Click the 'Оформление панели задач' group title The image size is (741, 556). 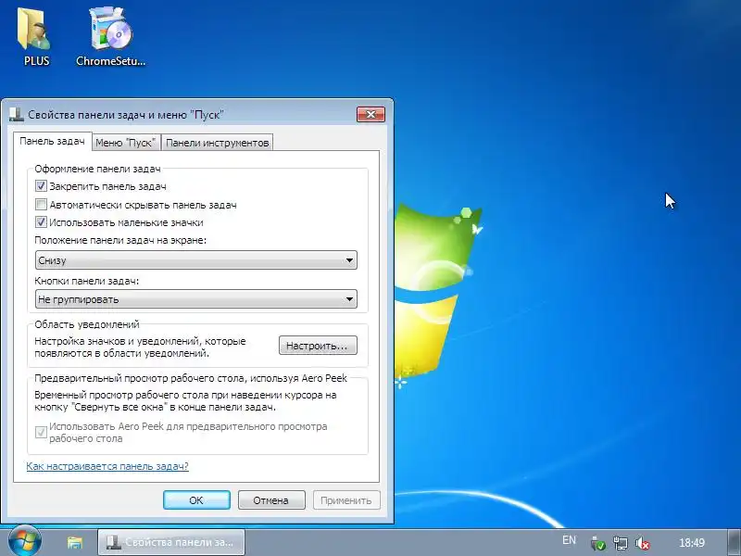(98, 169)
